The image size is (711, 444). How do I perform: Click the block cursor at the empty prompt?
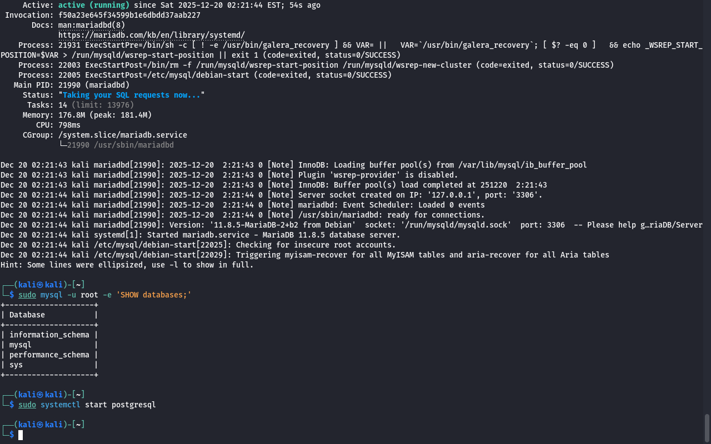21,435
